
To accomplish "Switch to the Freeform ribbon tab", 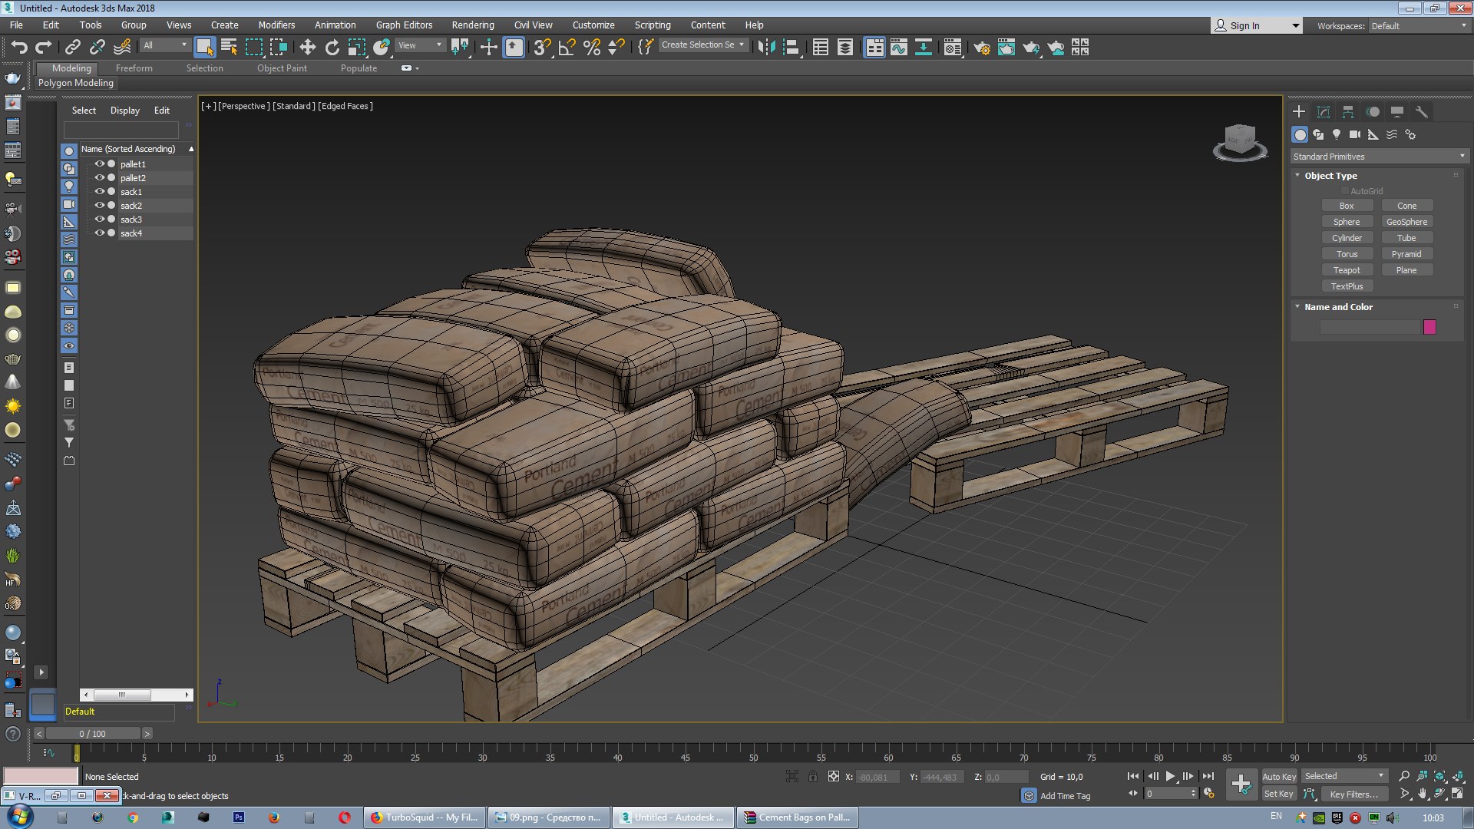I will [134, 68].
